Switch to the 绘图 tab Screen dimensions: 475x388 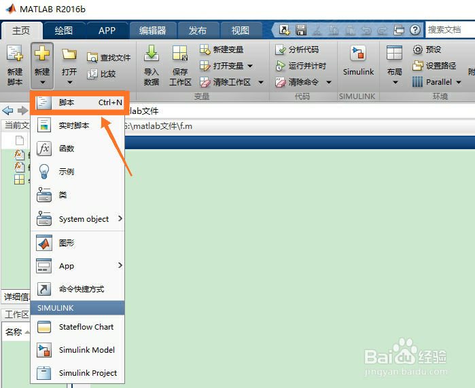pos(64,31)
